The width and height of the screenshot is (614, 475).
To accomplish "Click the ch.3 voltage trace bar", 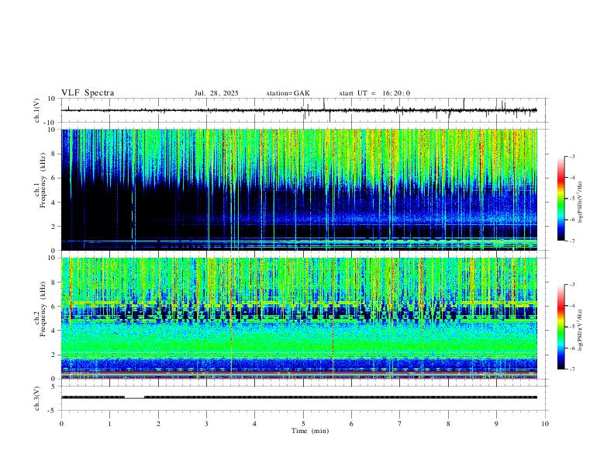I will point(298,397).
